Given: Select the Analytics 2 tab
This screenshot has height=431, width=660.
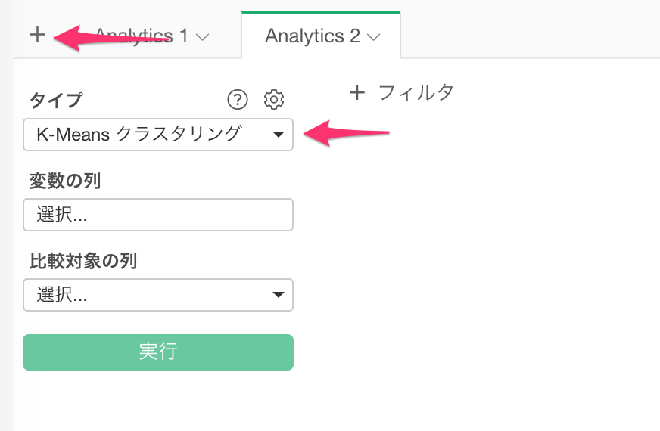Looking at the screenshot, I should click(313, 36).
